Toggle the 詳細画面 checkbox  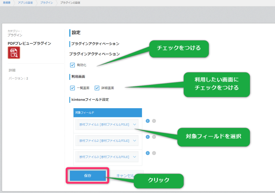click(97, 88)
